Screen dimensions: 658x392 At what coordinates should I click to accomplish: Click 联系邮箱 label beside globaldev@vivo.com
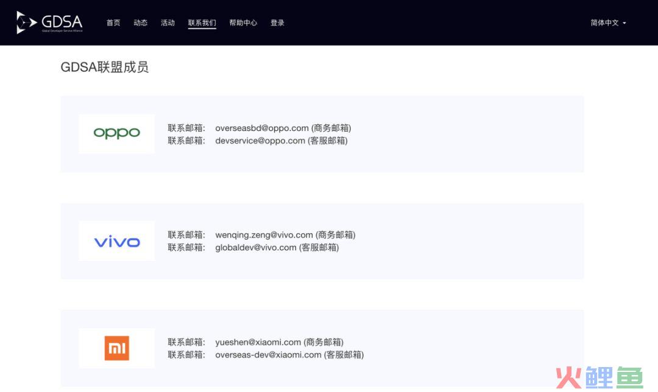coord(186,247)
